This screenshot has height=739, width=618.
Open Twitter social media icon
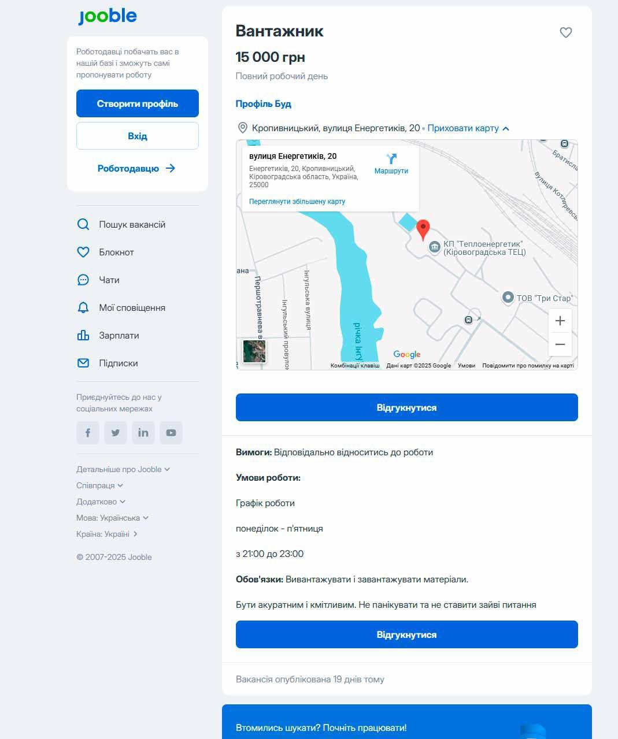pos(116,433)
